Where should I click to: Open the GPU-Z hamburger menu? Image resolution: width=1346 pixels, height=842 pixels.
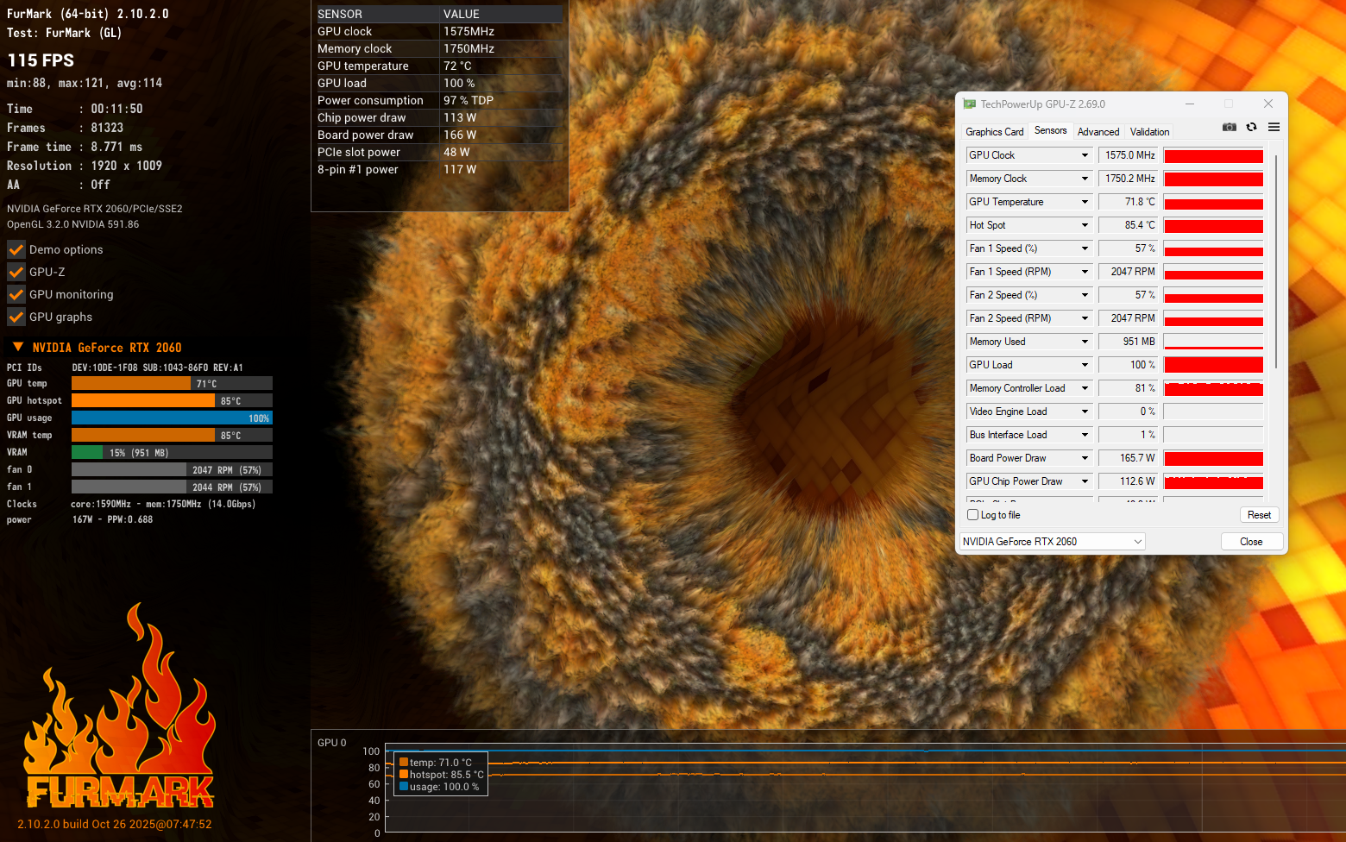coord(1274,127)
